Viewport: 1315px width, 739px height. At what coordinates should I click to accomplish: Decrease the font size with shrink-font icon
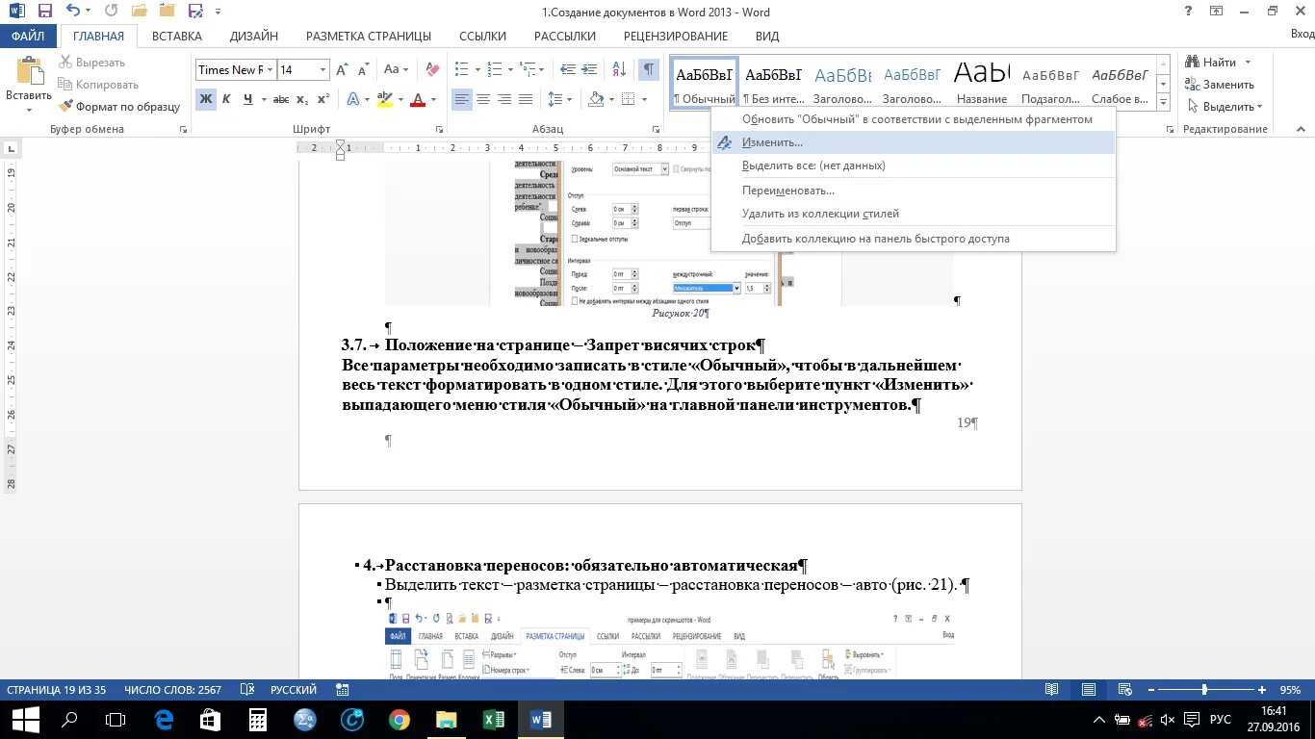[x=364, y=70]
